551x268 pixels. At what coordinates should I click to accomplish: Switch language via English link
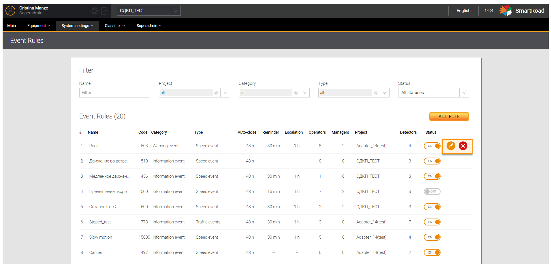pyautogui.click(x=463, y=11)
